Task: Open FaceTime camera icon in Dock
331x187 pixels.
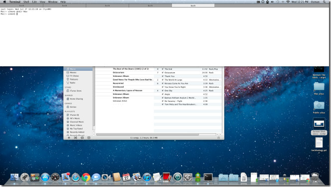Action: [106, 178]
